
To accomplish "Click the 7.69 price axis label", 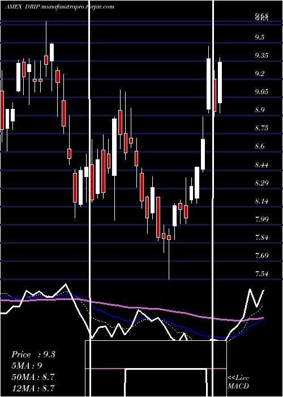I will (261, 255).
